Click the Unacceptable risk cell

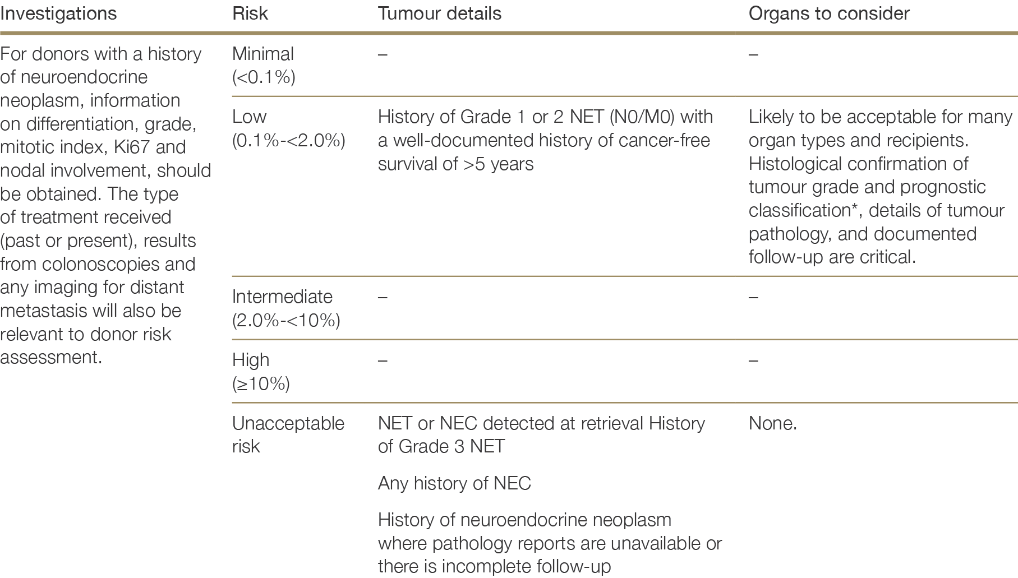[x=288, y=434]
